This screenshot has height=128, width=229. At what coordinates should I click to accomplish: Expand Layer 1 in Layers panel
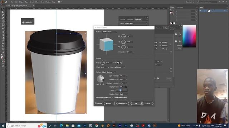pyautogui.click(x=206, y=11)
